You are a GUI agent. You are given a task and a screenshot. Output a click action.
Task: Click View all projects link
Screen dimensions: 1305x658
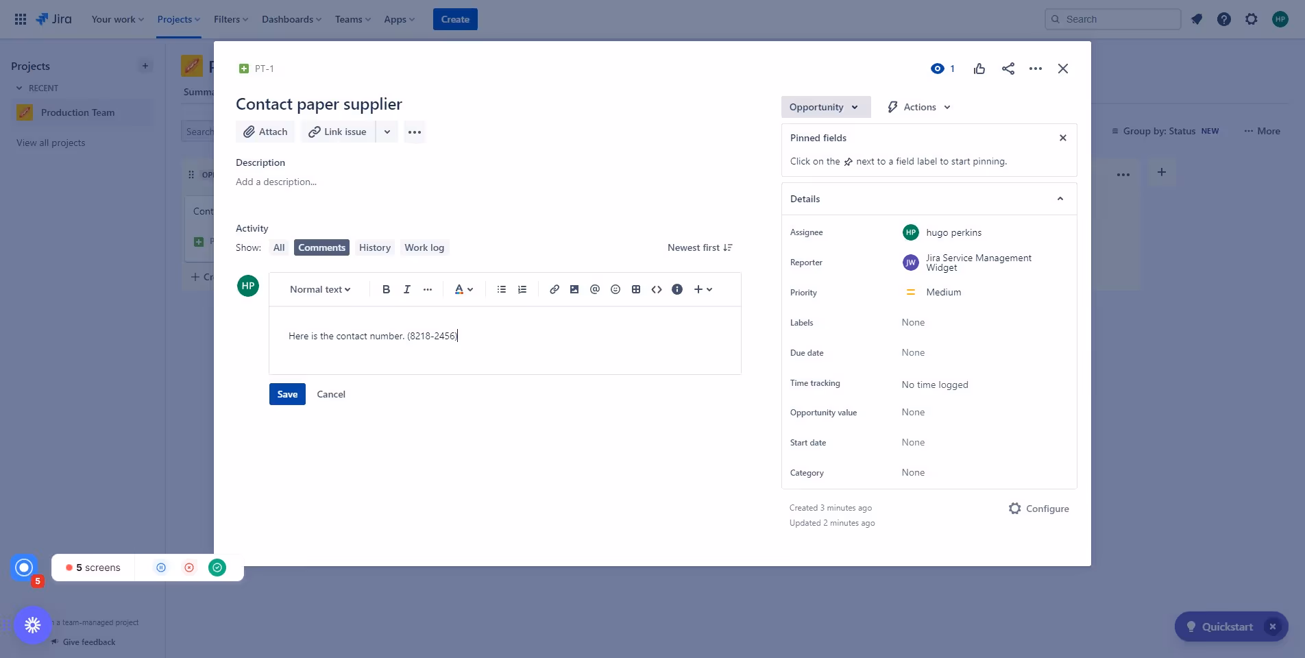51,143
